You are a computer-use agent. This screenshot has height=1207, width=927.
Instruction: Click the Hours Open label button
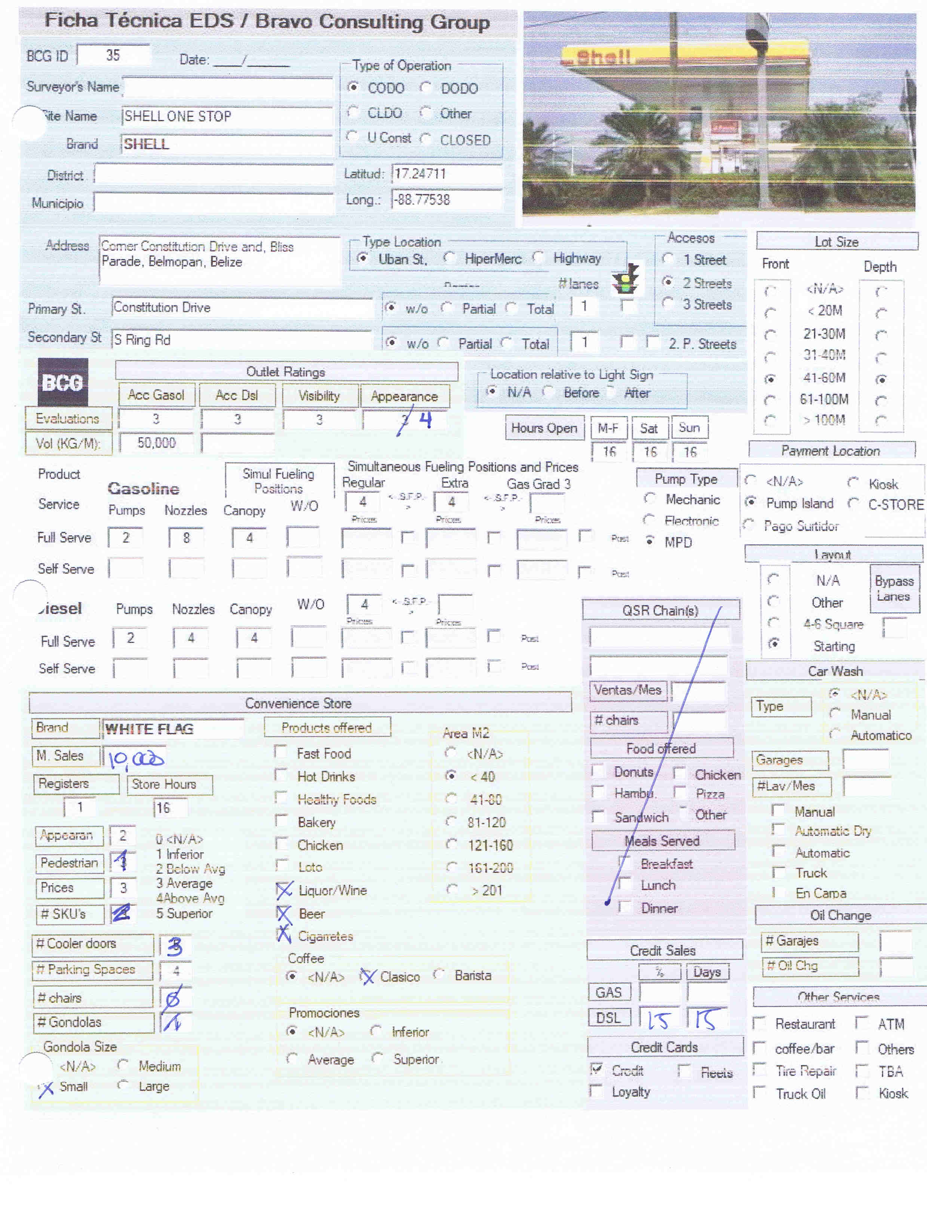[x=544, y=428]
